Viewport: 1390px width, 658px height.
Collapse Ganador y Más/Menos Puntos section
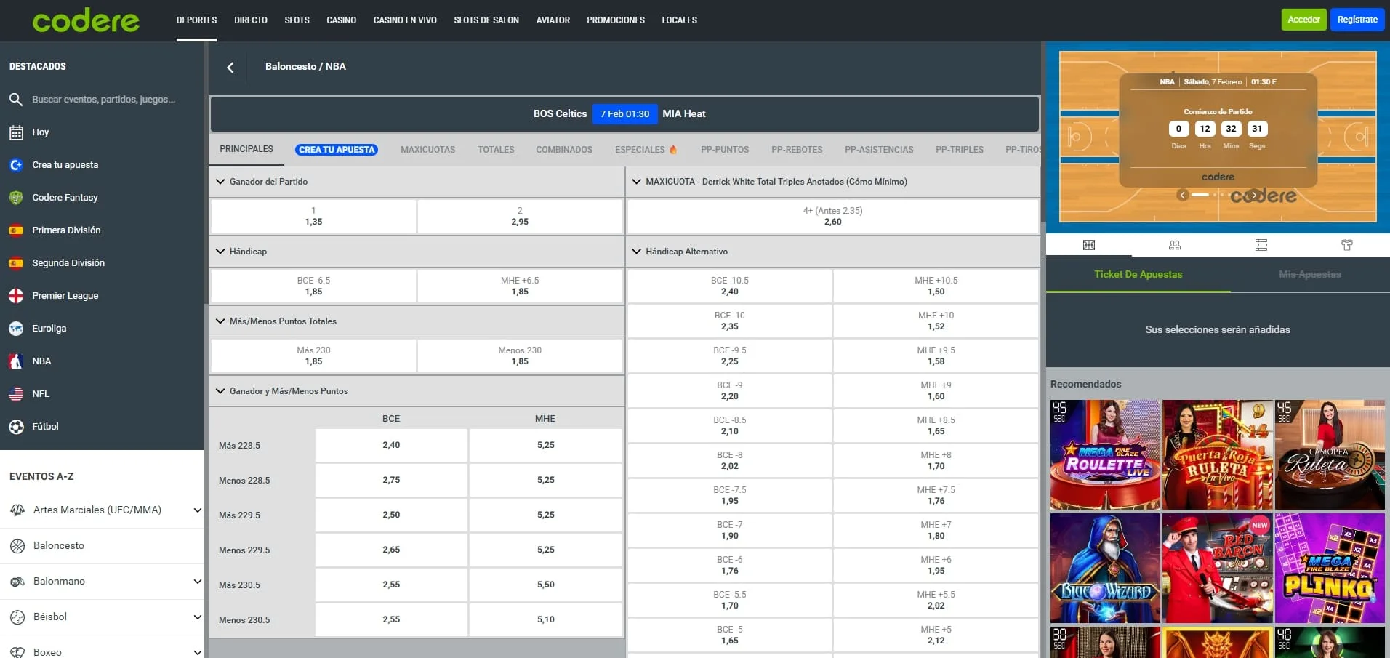coord(220,391)
